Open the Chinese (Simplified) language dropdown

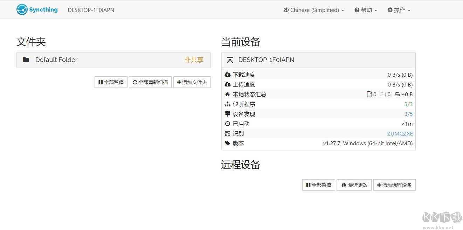point(313,10)
